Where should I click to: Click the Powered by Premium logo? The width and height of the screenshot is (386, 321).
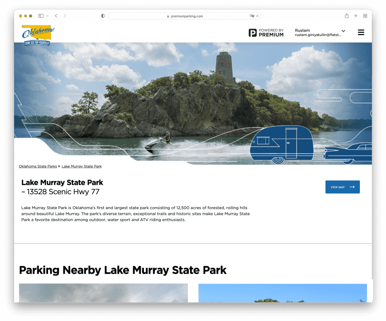(266, 33)
